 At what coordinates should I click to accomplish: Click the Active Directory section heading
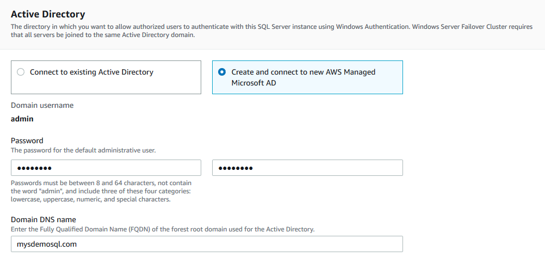tap(48, 14)
